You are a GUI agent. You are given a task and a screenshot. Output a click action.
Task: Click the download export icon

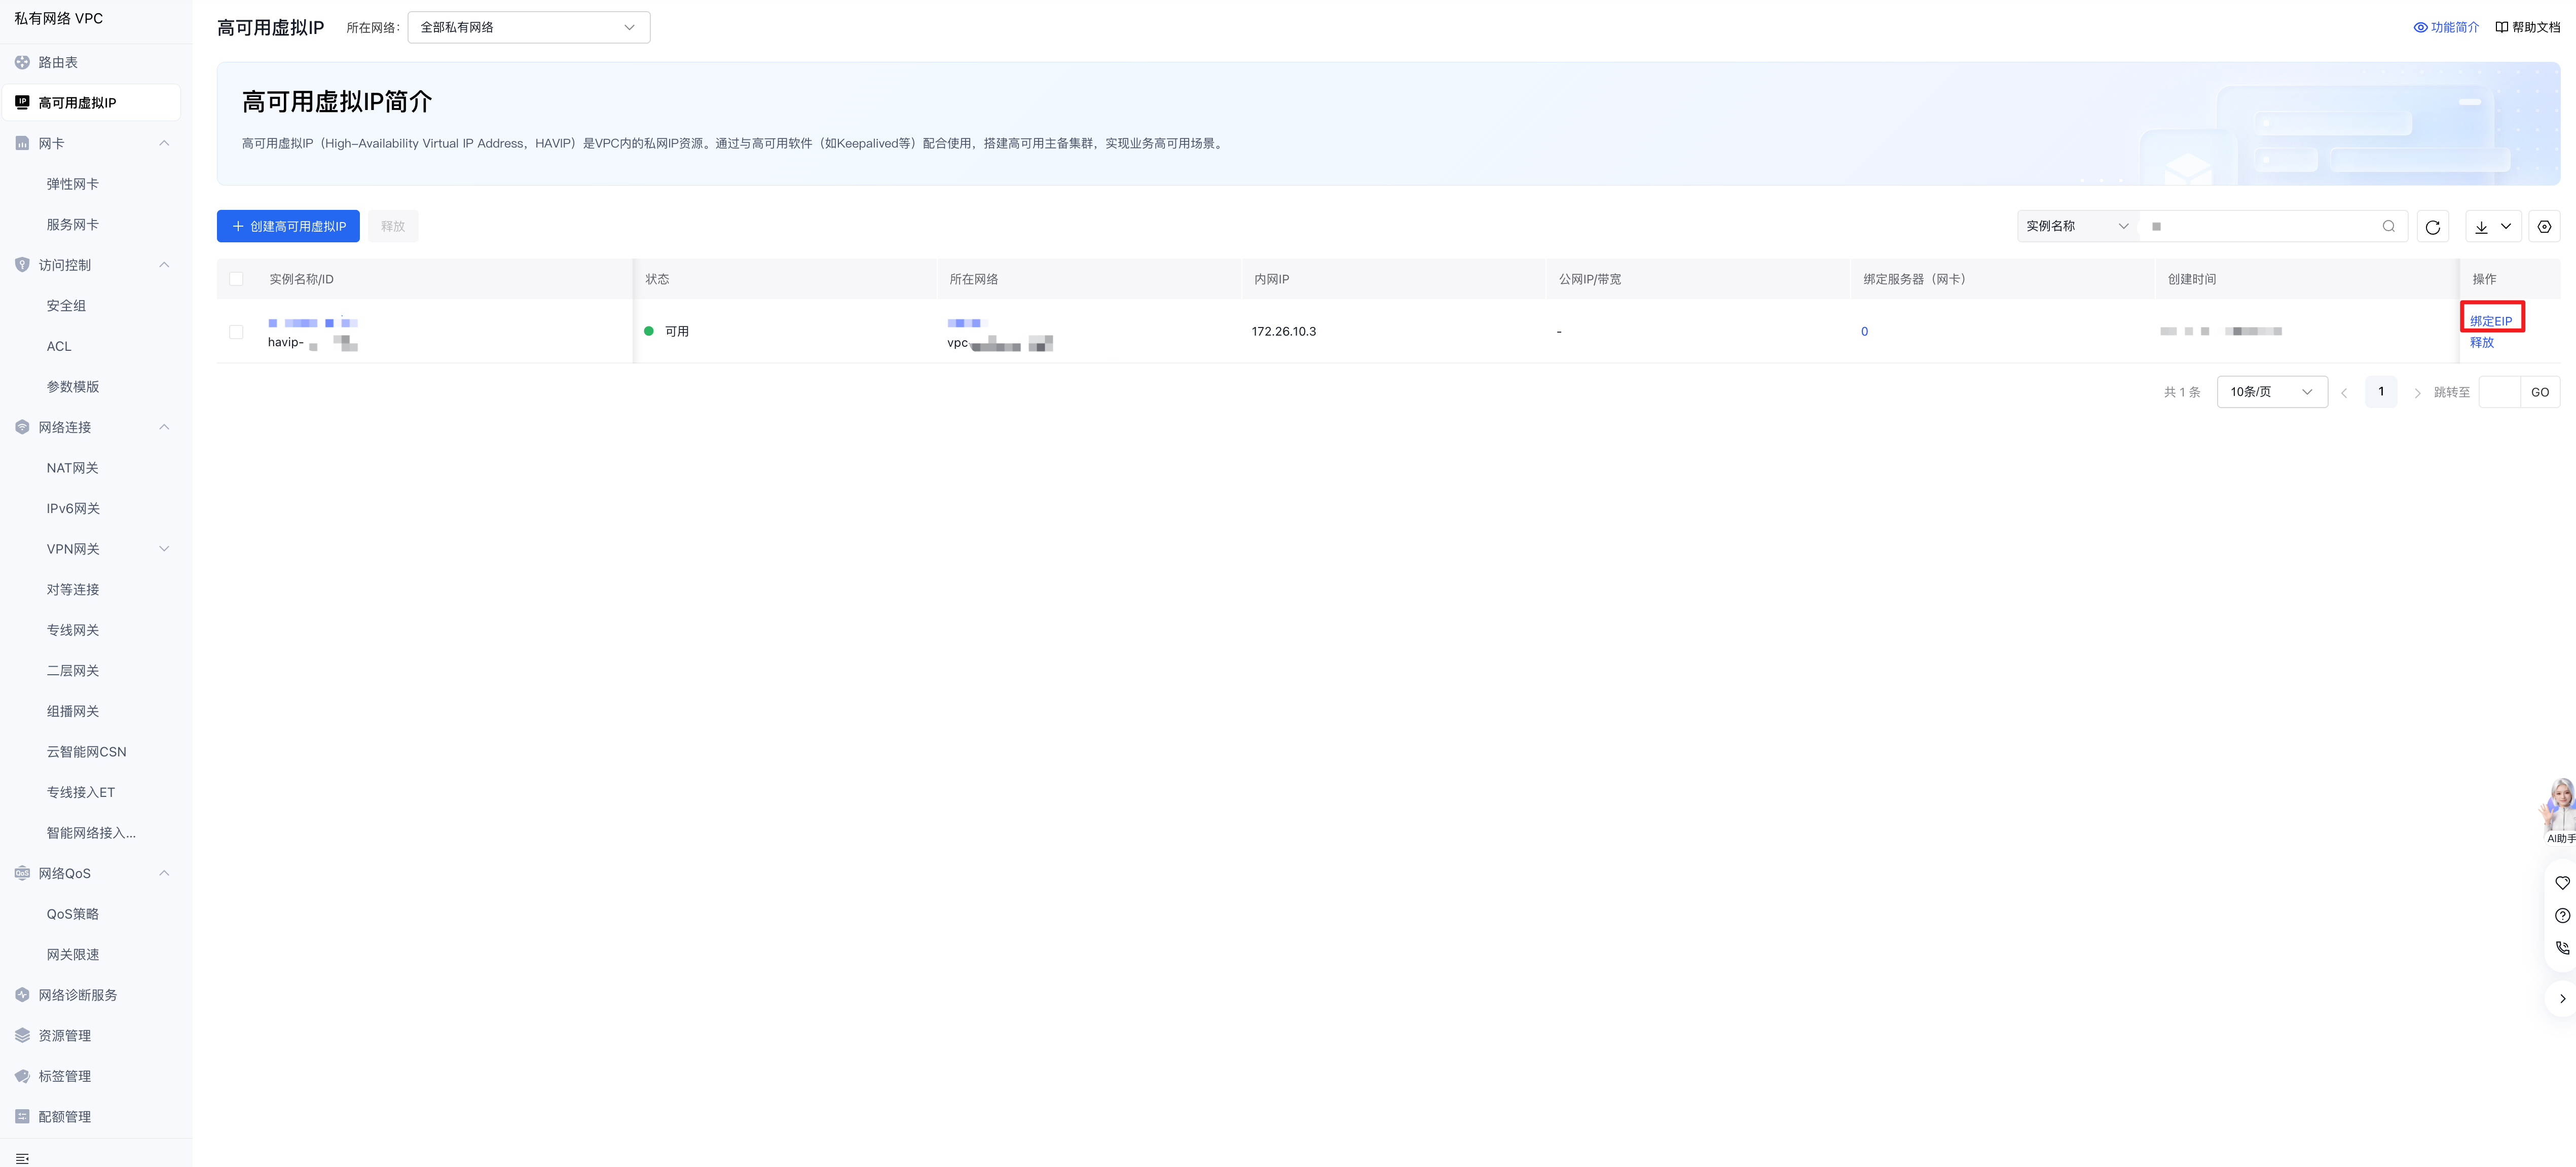click(2481, 227)
